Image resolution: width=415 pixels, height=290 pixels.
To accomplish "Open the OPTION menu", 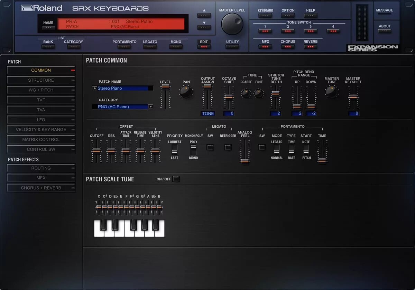I will pyautogui.click(x=288, y=16).
